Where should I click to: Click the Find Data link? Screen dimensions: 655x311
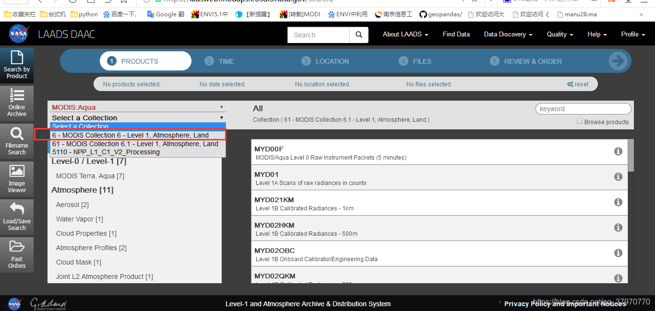coord(456,34)
